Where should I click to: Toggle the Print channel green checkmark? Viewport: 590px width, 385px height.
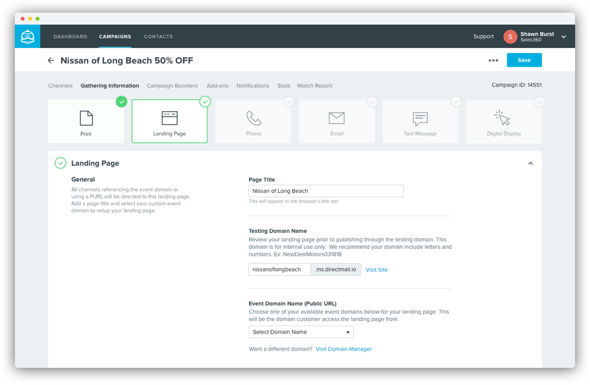pyautogui.click(x=121, y=101)
